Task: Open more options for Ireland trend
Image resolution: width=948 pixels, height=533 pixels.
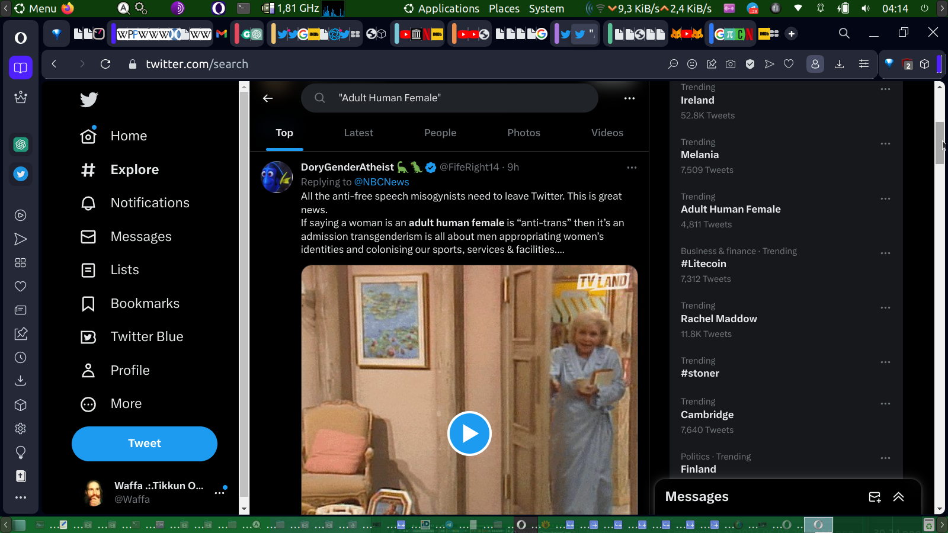Action: pyautogui.click(x=885, y=89)
